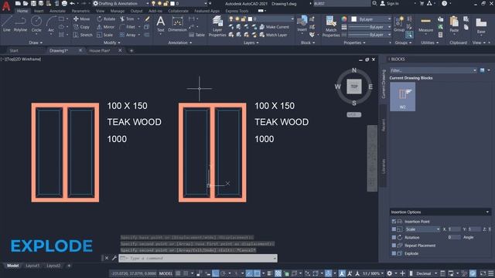Viewport: 495px width, 278px height.
Task: Click the Rotate tool
Action: (x=106, y=19)
